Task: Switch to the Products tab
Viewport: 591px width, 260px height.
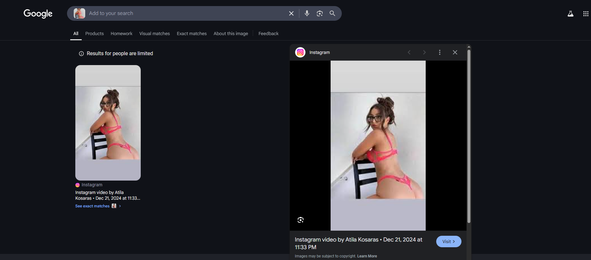Action: click(94, 33)
